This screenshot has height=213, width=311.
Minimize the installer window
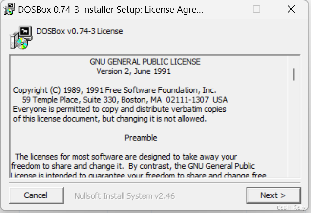223,9
